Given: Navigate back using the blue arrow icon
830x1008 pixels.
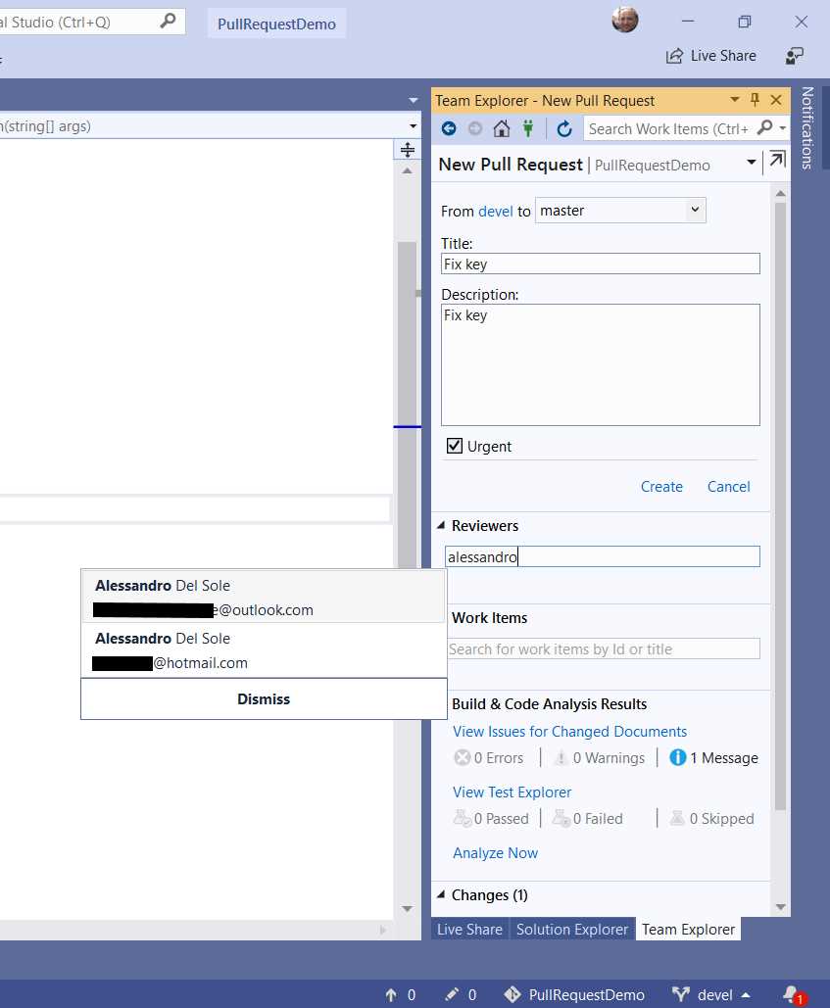Looking at the screenshot, I should point(448,128).
